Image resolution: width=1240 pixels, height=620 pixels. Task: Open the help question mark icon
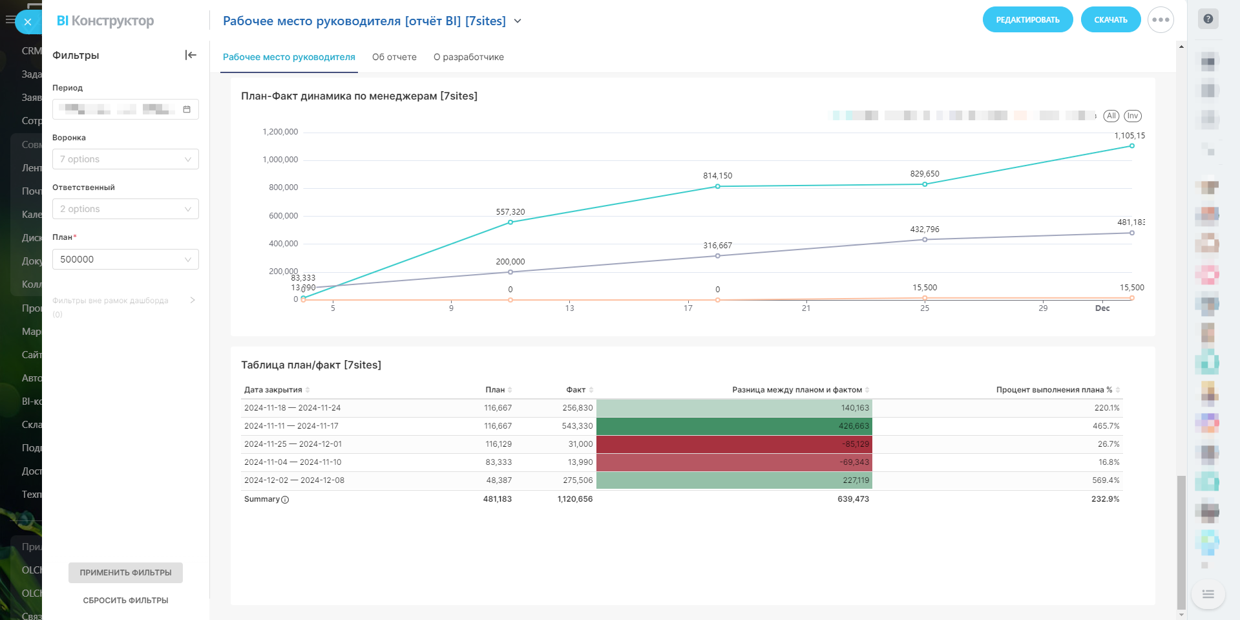point(1208,19)
